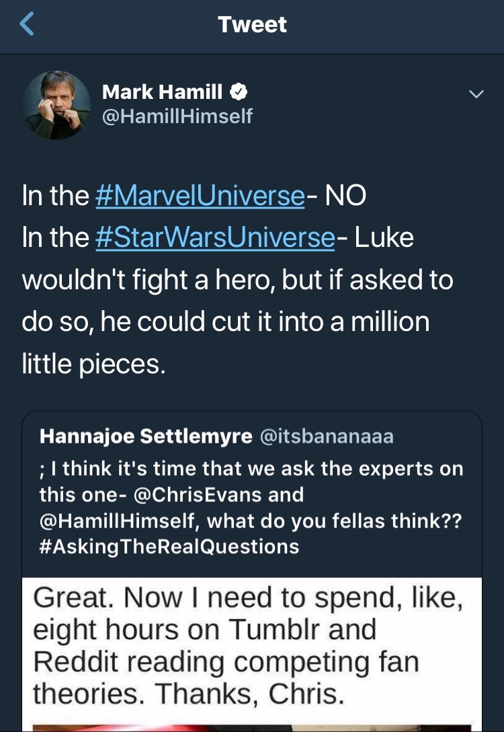Follow the #MarvelUniverse hashtag
The image size is (504, 732).
[200, 196]
